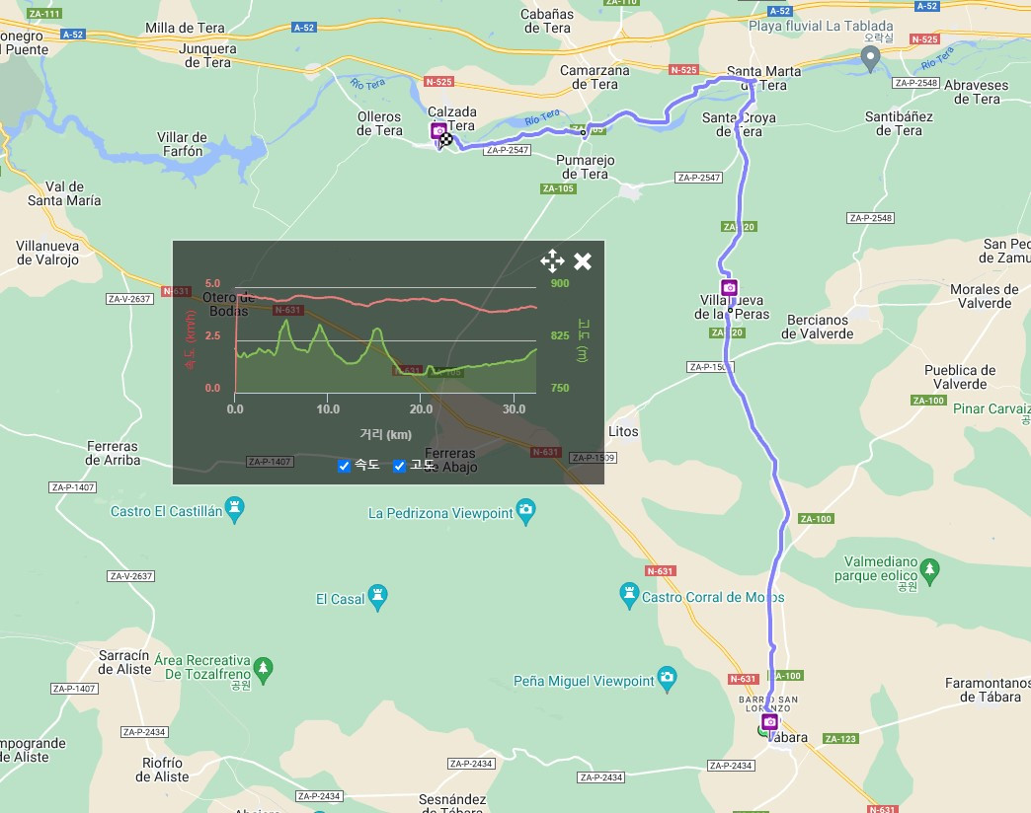Click the Cabañas de Tera label
Screen dimensions: 1031x813
(547, 21)
